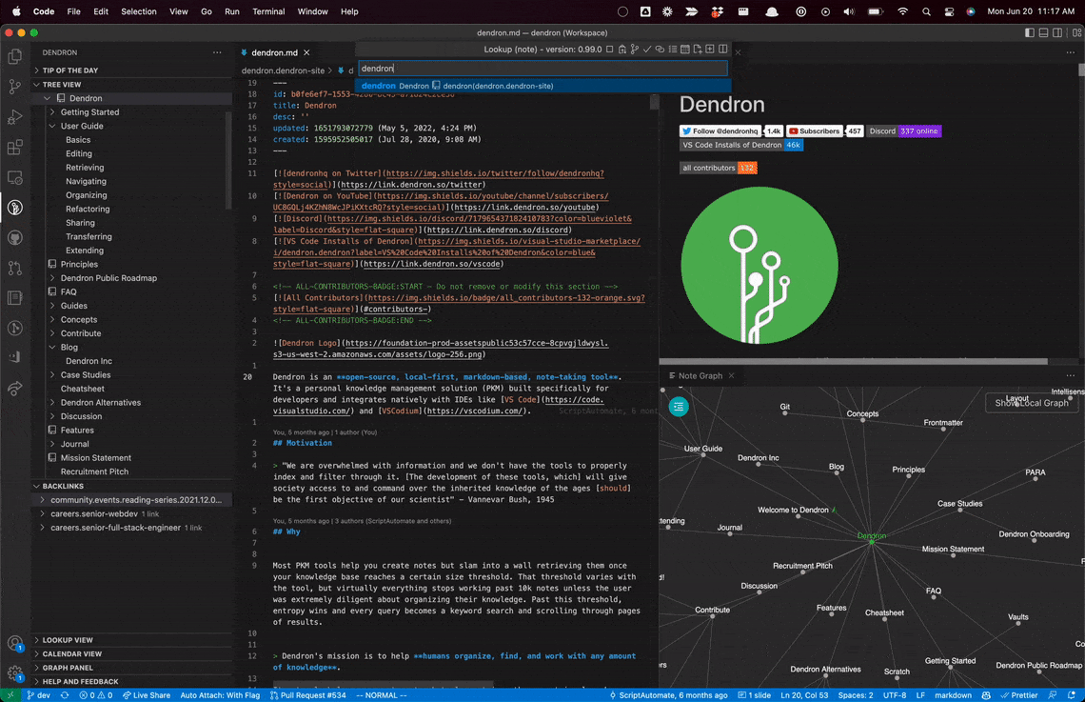Viewport: 1085px width, 702px height.
Task: Open Source Control view in activity bar
Action: [x=14, y=87]
